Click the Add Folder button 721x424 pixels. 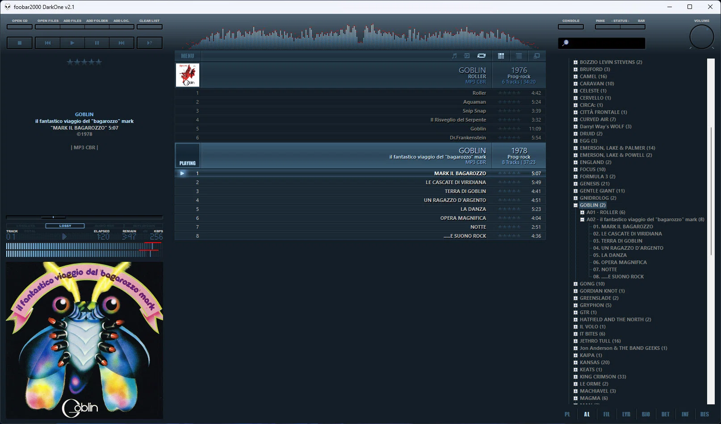click(97, 27)
